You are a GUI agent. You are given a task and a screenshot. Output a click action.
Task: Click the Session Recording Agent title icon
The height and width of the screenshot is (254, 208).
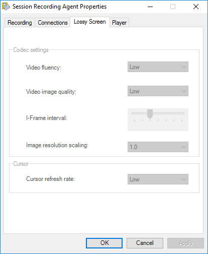6,7
